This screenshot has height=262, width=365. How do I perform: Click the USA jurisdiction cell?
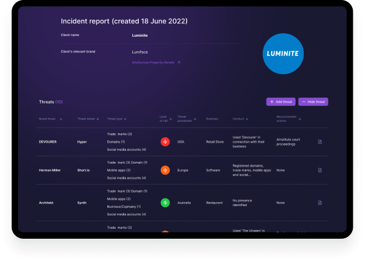coord(181,142)
